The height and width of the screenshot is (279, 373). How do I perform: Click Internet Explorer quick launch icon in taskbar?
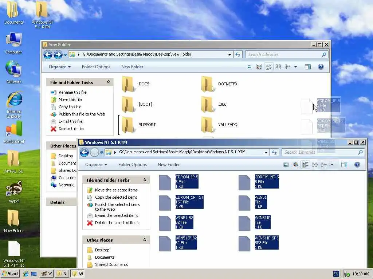pyautogui.click(x=26, y=274)
